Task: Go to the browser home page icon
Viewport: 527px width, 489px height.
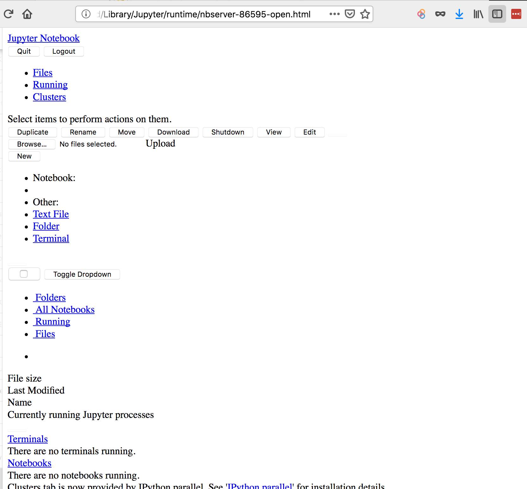Action: (27, 14)
